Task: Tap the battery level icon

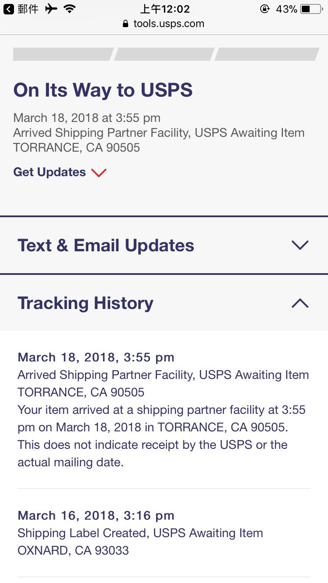Action: (311, 9)
